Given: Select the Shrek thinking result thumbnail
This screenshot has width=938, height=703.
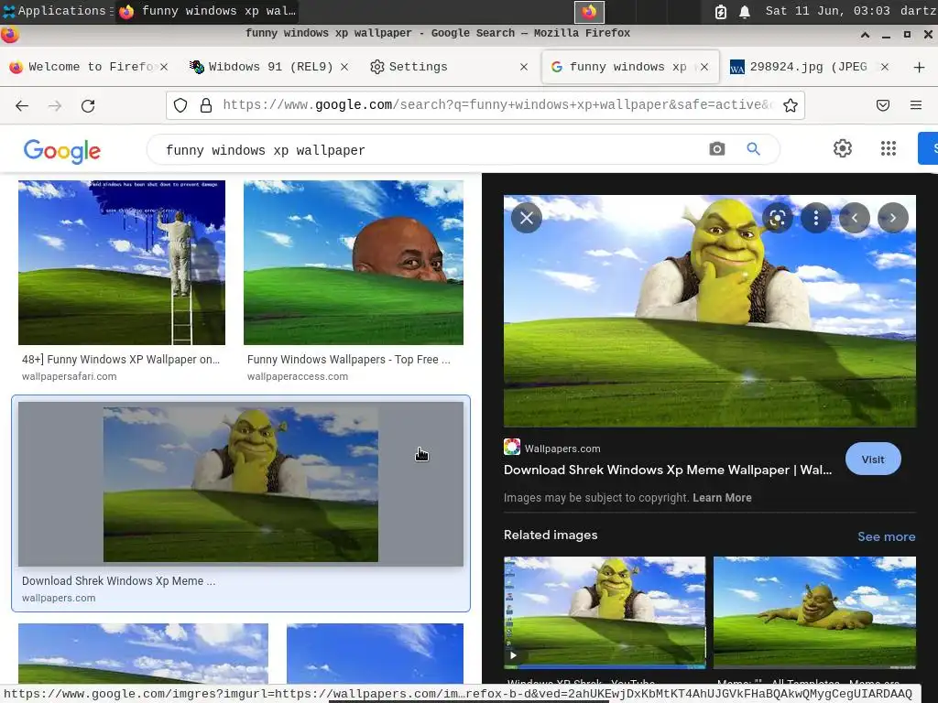Looking at the screenshot, I should pyautogui.click(x=241, y=484).
